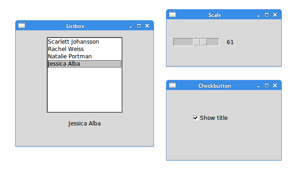This screenshot has height=175, width=297.
Task: Select Rachel Weiss in the list
Action: pos(85,49)
